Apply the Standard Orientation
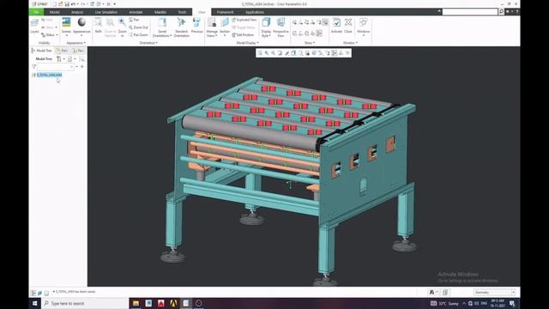Screen dimensions: 549x309 coord(181,27)
